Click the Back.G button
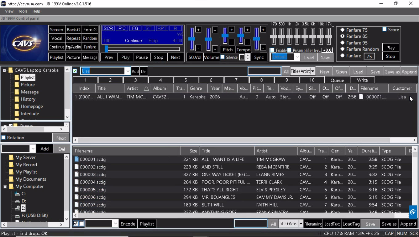The image size is (419, 237). [73, 30]
